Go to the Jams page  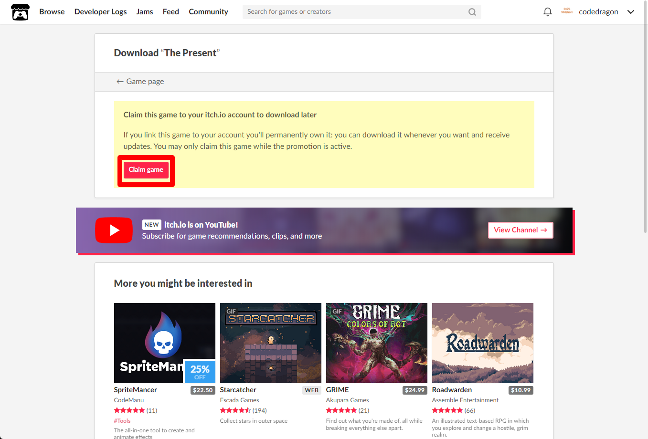pos(145,12)
